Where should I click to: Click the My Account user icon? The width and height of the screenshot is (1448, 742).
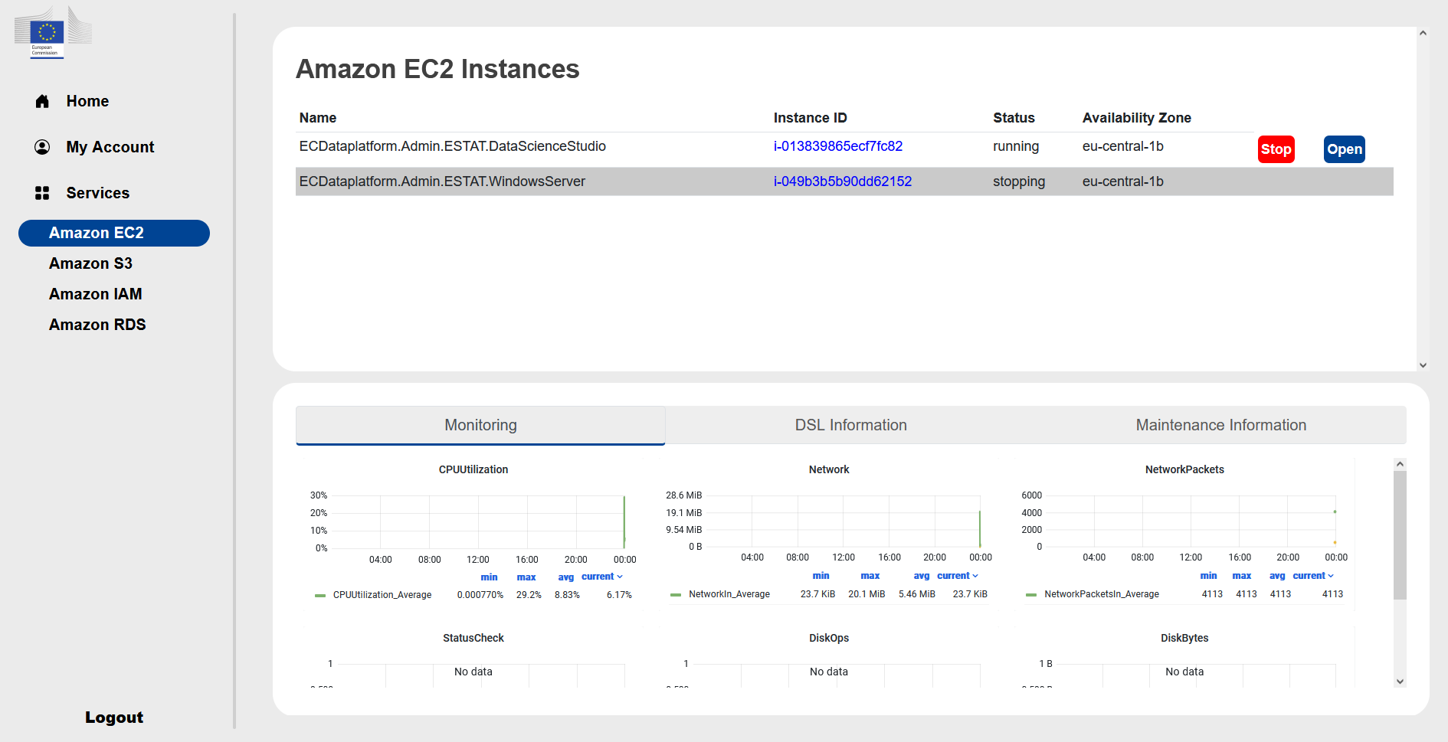tap(42, 147)
